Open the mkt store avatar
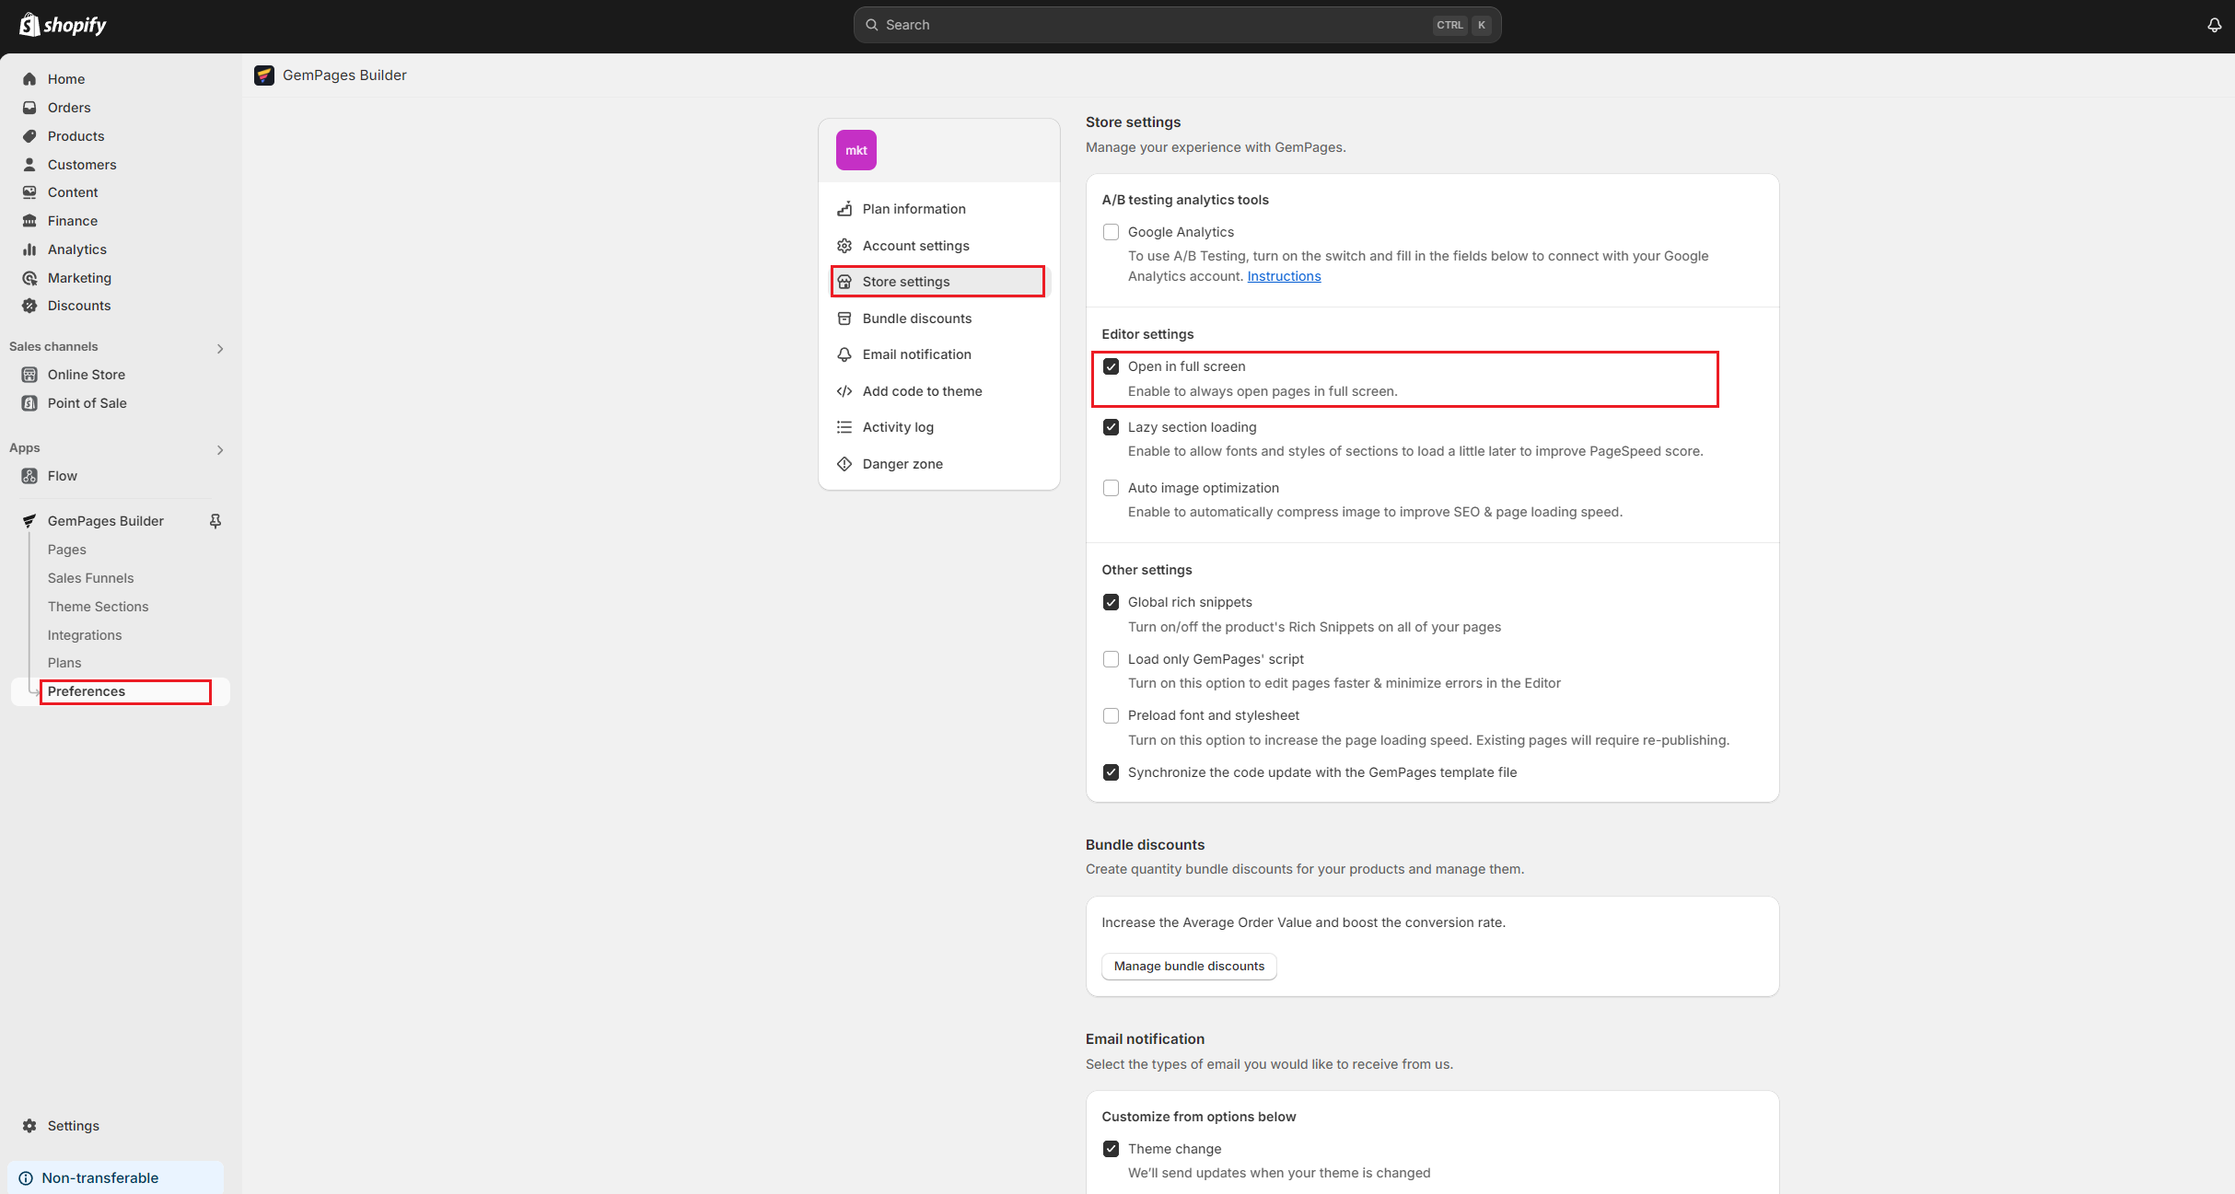Viewport: 2235px width, 1194px height. click(856, 150)
